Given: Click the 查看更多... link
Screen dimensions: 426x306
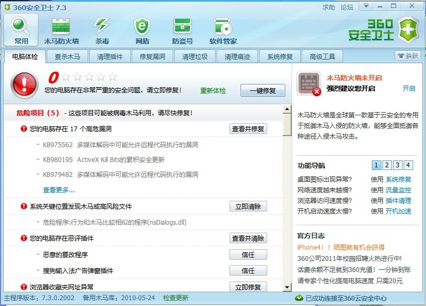Looking at the screenshot, I should click(58, 190).
